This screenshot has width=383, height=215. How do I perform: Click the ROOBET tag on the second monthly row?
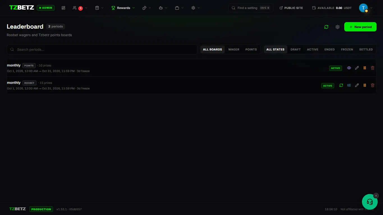[x=29, y=83]
